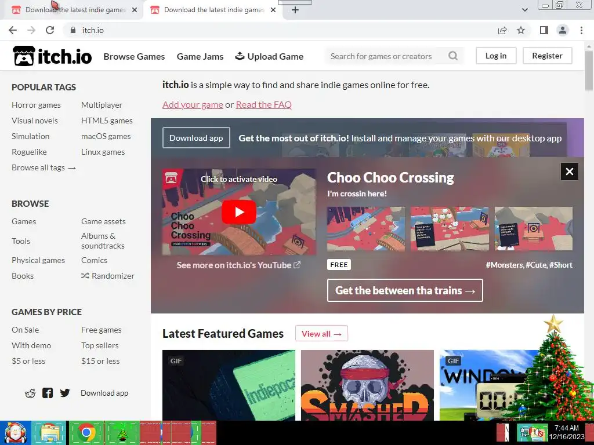Screen dimensions: 594x445
Task: Open the Read the FAQ link
Action: pos(264,104)
